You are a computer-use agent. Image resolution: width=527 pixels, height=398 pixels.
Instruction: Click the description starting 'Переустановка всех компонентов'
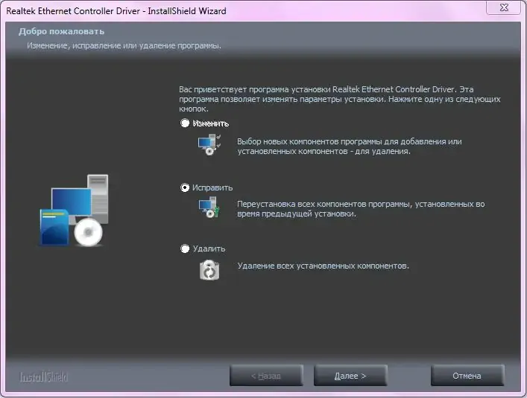[x=361, y=209]
